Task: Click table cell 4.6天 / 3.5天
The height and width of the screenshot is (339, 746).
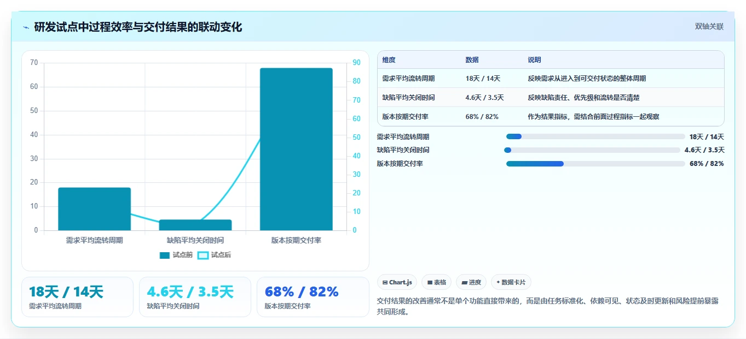Action: (484, 98)
